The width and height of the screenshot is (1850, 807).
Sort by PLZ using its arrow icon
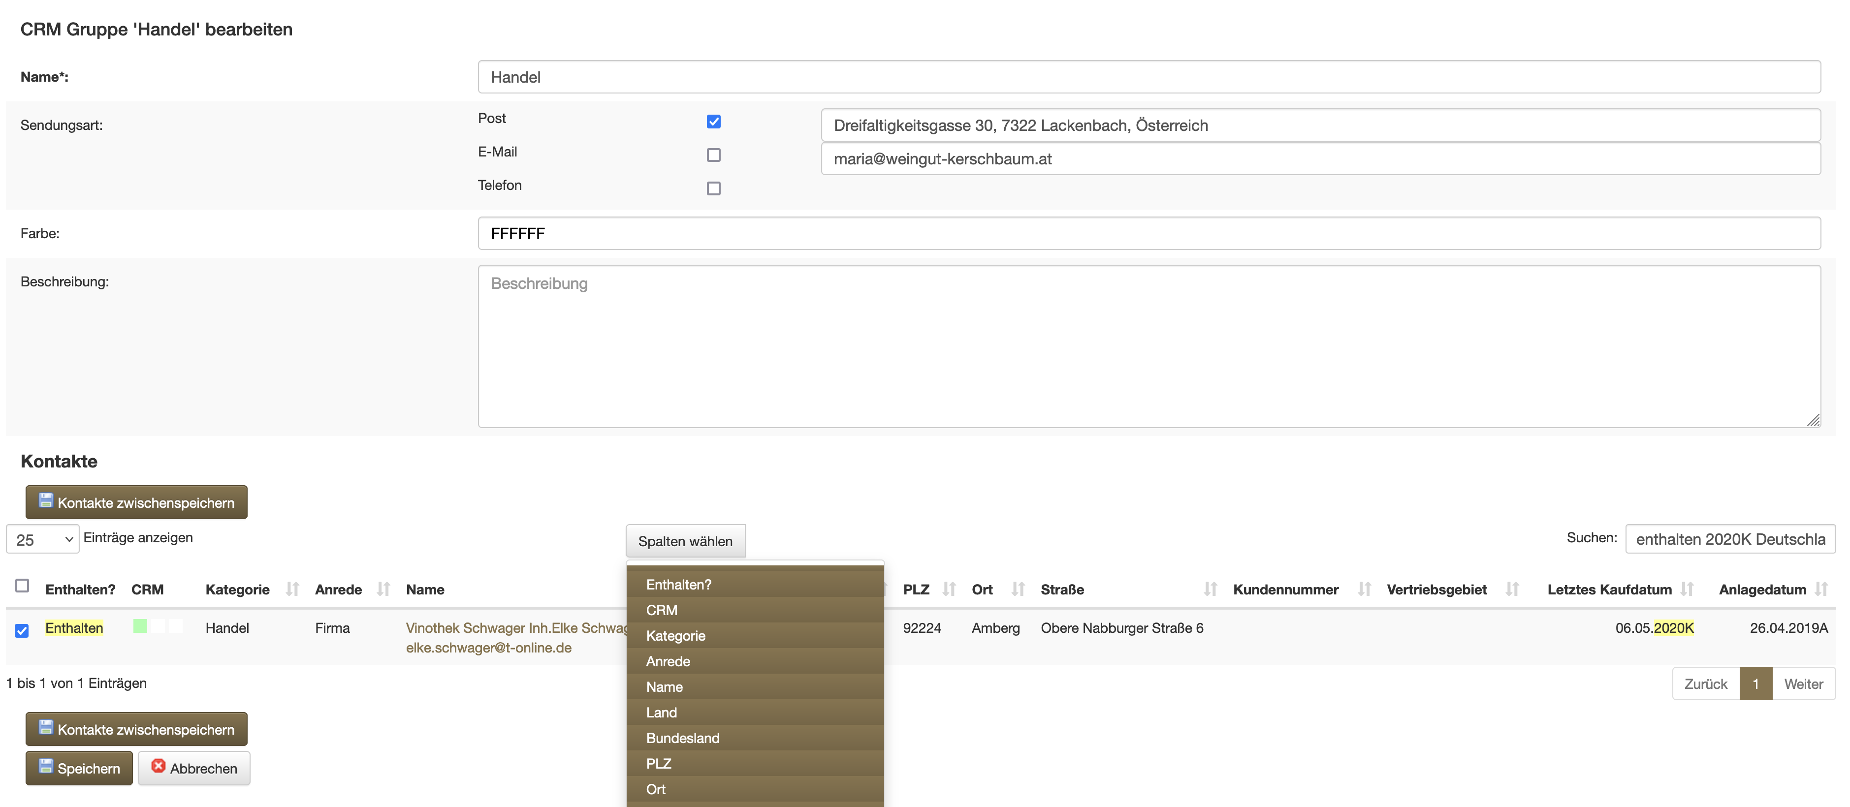click(949, 590)
